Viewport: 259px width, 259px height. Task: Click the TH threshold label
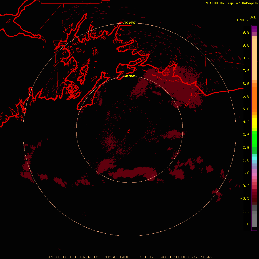coord(247,224)
